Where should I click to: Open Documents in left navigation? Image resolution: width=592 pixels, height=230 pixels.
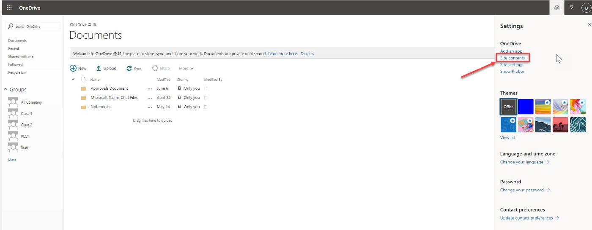[x=17, y=40]
